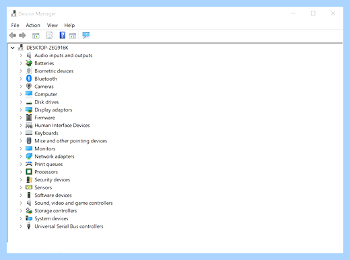Viewport: 350px width, 260px height.
Task: Select the Firmware label
Action: click(44, 118)
